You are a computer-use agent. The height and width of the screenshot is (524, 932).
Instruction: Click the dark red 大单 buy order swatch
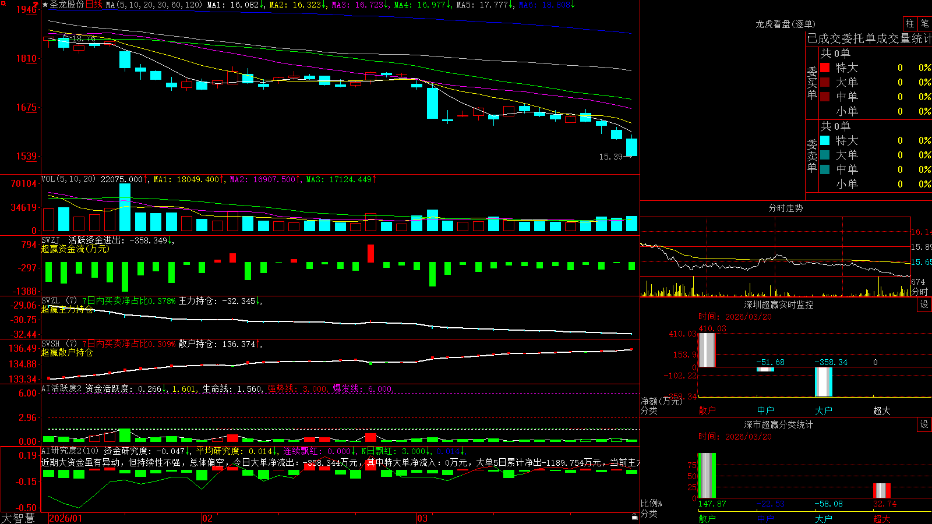825,82
